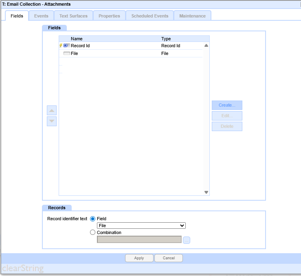
Task: Open the Text Surfaces tab
Action: coord(73,16)
